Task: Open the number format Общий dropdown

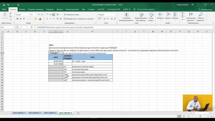Action: [107, 14]
